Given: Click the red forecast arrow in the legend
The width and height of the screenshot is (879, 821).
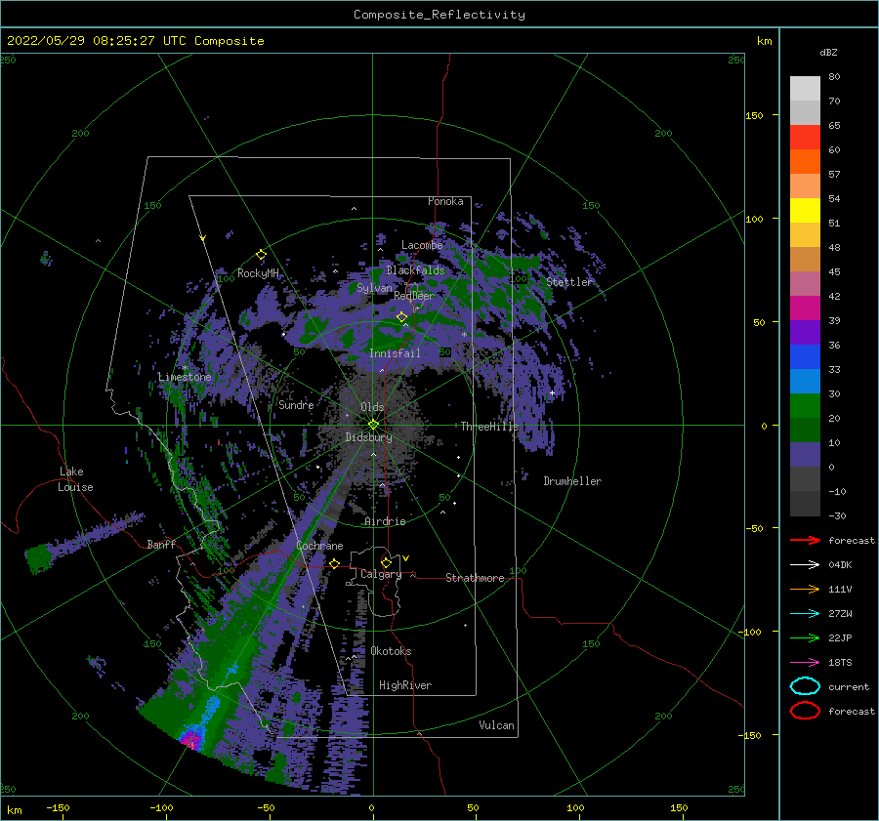Looking at the screenshot, I should [x=805, y=540].
